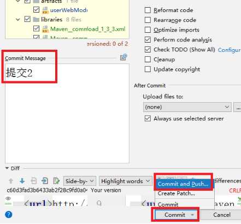The image size is (241, 224).
Task: Click inside the Commit Message text area
Action: pyautogui.click(x=67, y=113)
